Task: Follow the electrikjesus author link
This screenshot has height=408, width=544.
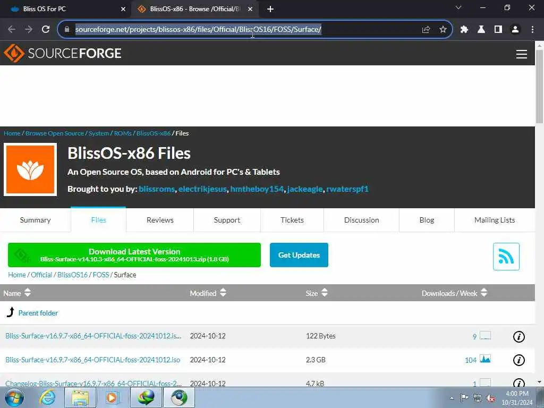Action: pos(202,189)
